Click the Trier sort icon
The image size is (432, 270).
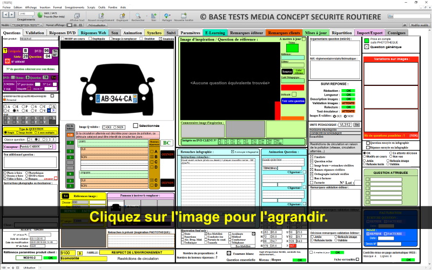(x=154, y=16)
